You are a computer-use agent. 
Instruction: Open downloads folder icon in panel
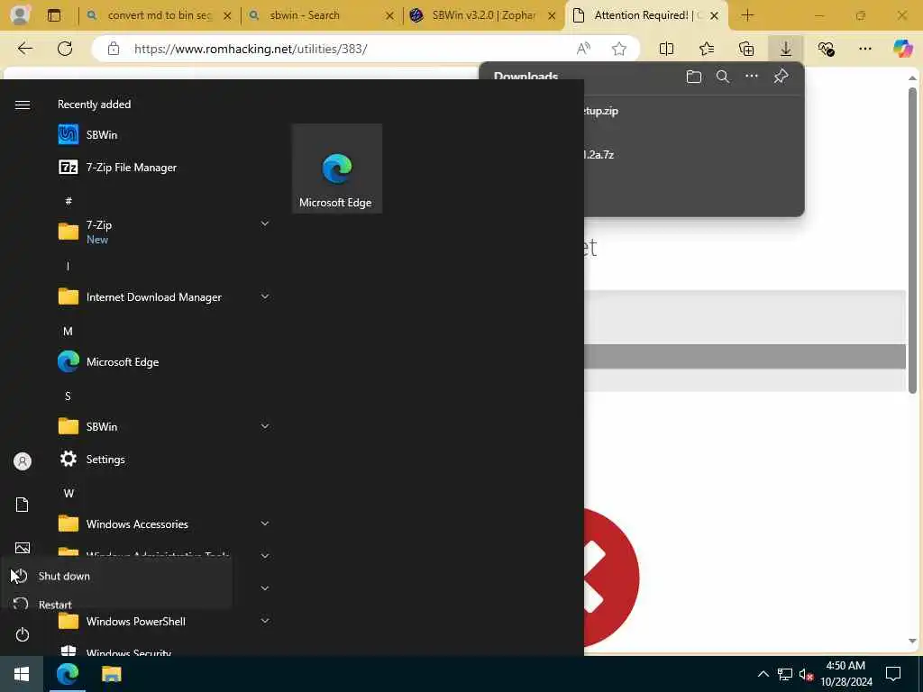pyautogui.click(x=693, y=77)
